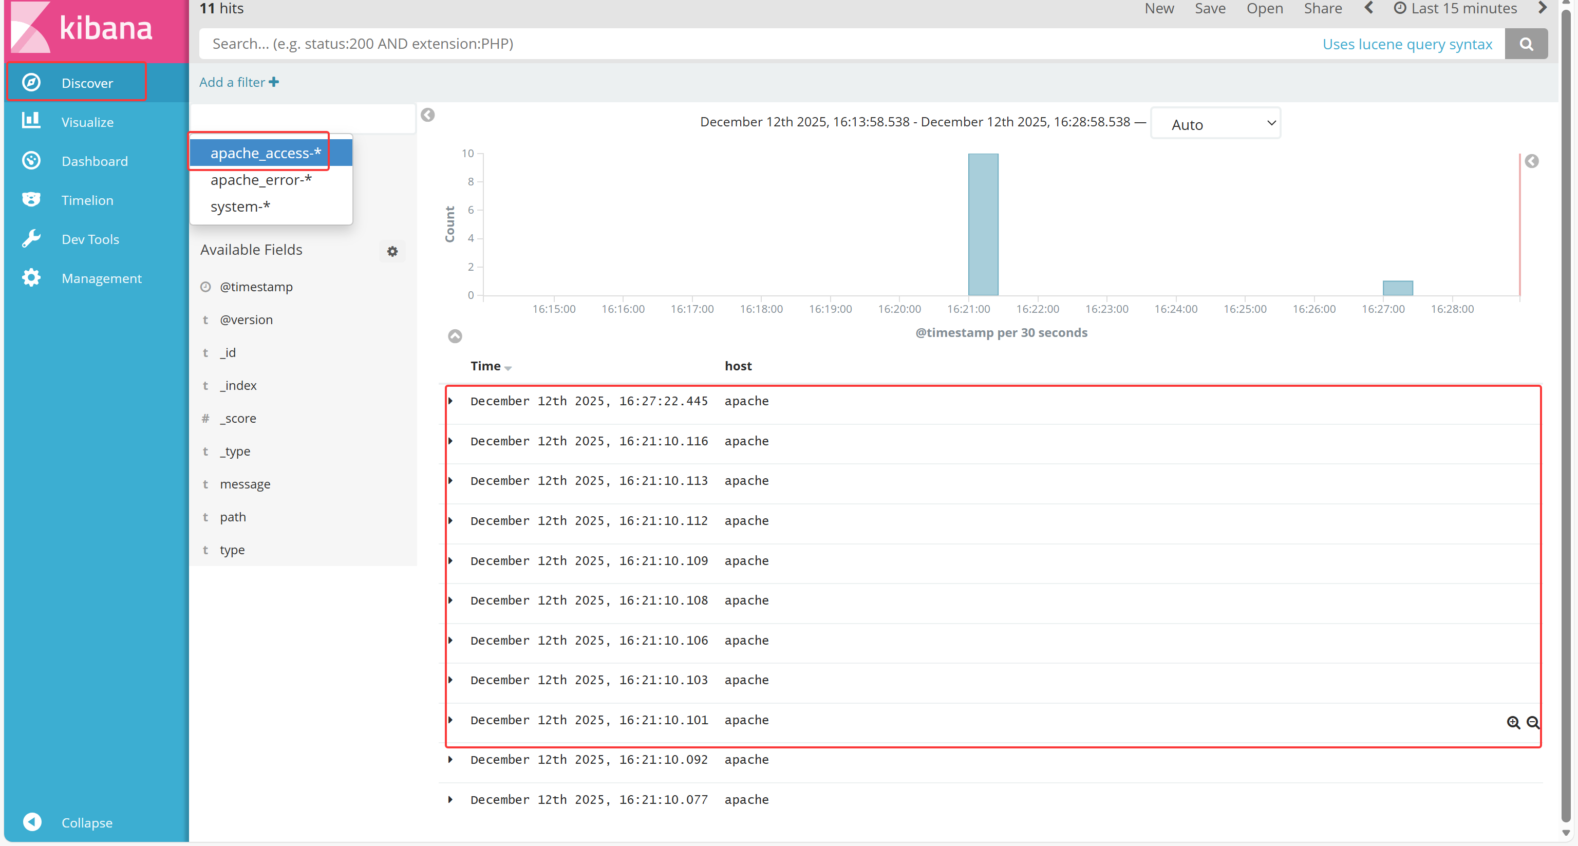The width and height of the screenshot is (1578, 846).
Task: Hide the histogram with up-arrow icon
Action: tap(455, 336)
